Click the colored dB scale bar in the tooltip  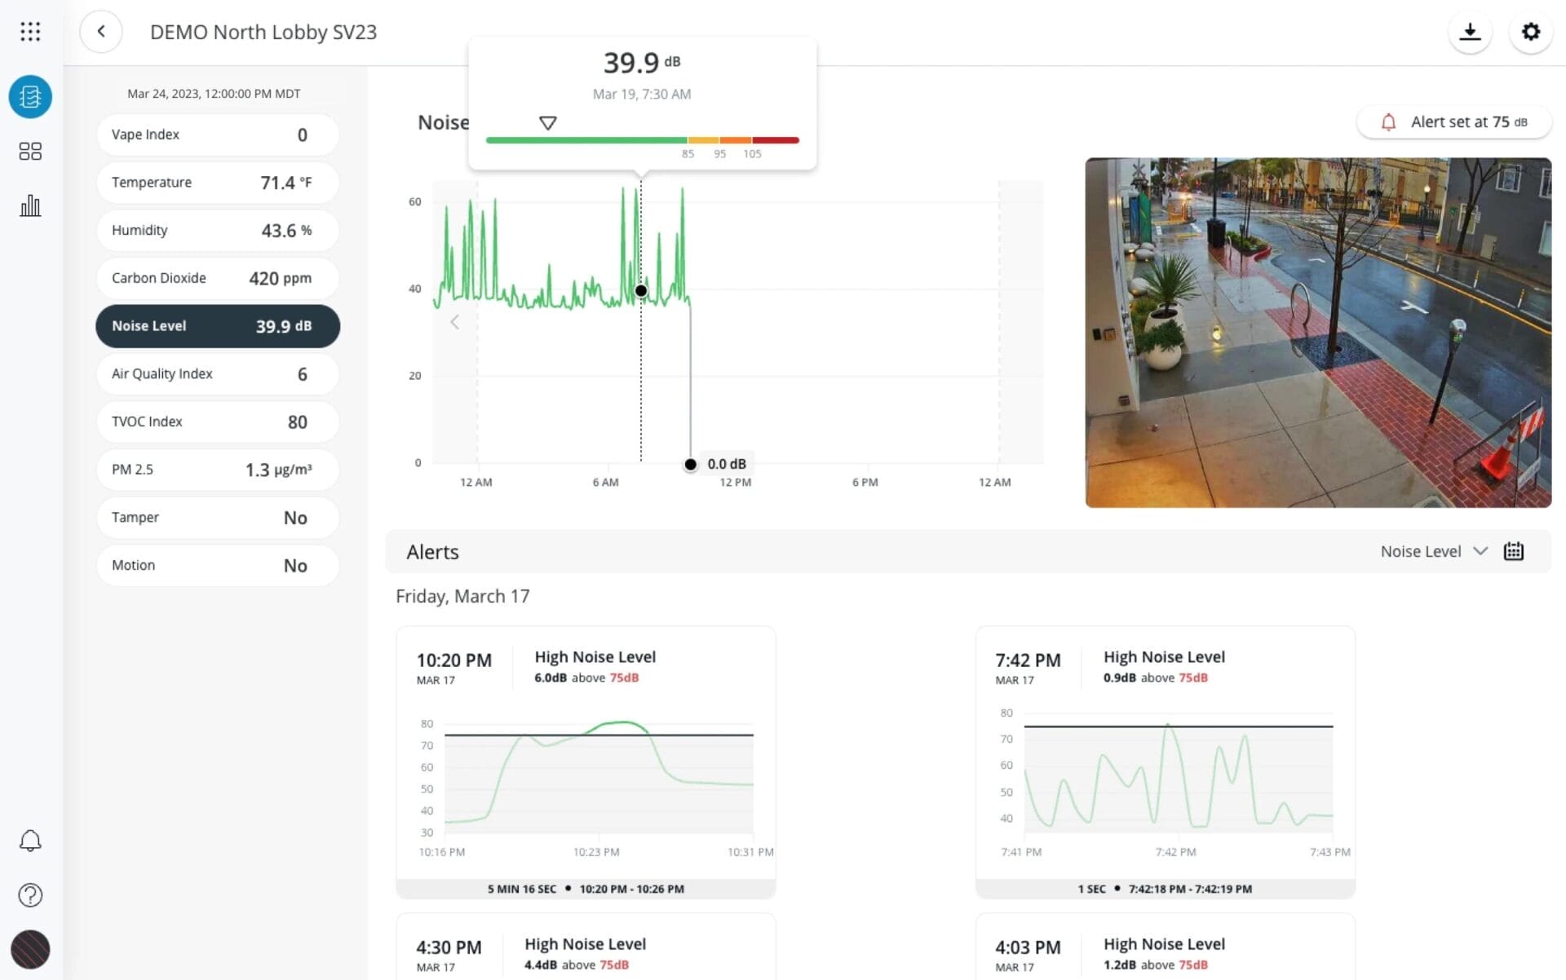click(x=642, y=139)
